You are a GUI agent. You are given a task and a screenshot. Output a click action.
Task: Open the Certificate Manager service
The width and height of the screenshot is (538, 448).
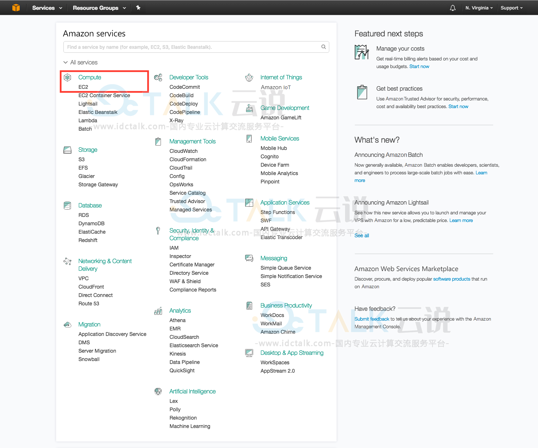pos(192,265)
